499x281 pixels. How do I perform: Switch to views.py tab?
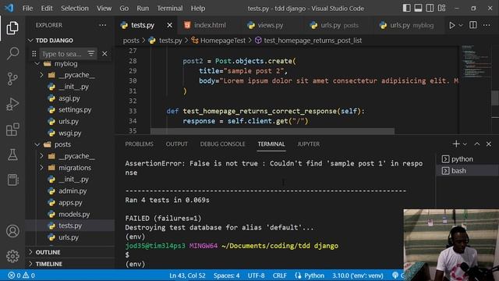[270, 25]
